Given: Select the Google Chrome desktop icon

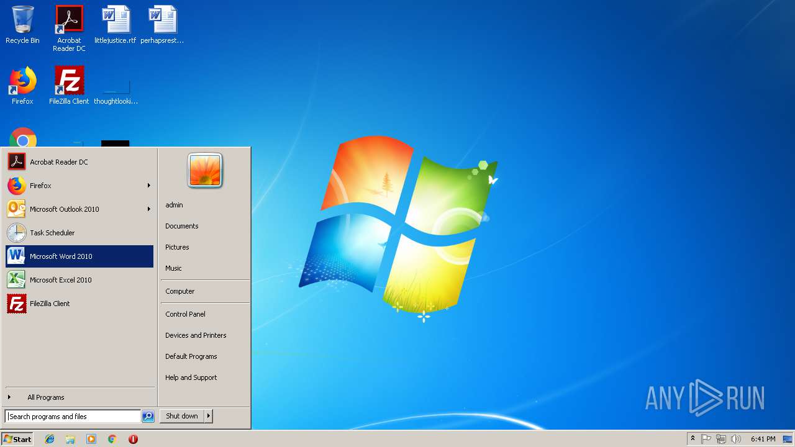Looking at the screenshot, I should click(x=23, y=137).
